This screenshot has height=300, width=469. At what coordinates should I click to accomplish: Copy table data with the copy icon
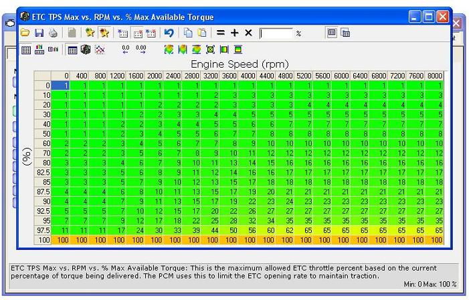pyautogui.click(x=188, y=32)
